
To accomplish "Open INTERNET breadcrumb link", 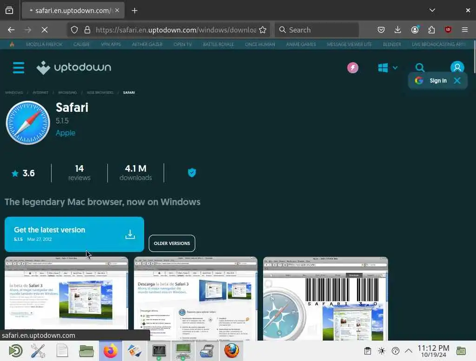I will point(40,92).
